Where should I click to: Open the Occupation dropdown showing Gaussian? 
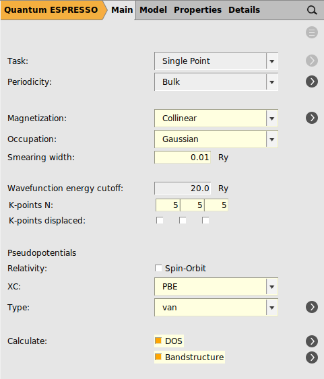click(x=216, y=139)
